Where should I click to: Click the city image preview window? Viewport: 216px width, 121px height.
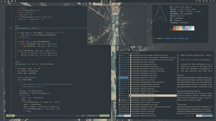116,26
